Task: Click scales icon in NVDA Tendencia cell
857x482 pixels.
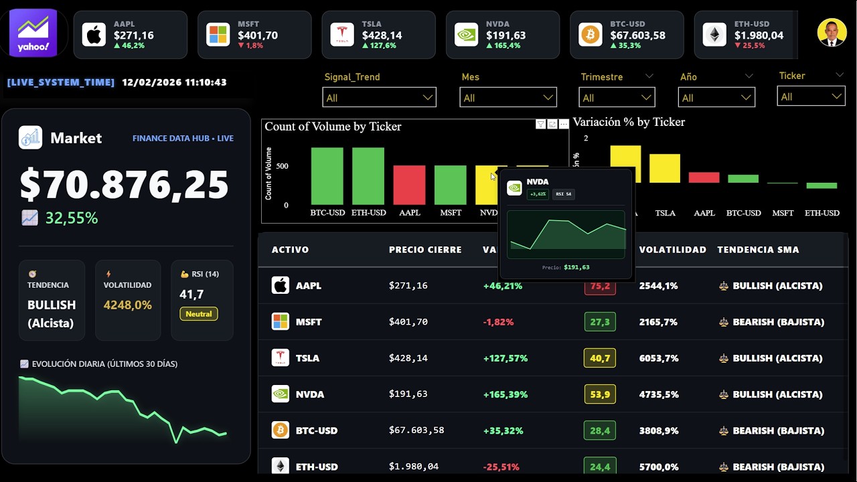Action: pyautogui.click(x=723, y=394)
